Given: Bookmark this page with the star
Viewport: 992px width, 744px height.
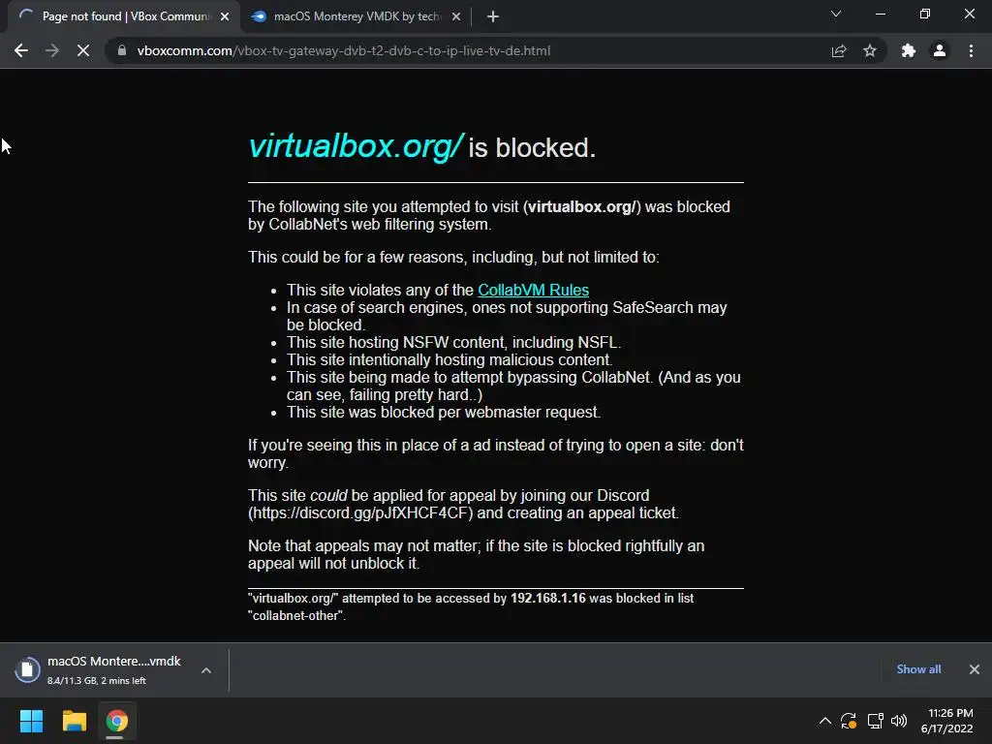Looking at the screenshot, I should click(x=870, y=50).
